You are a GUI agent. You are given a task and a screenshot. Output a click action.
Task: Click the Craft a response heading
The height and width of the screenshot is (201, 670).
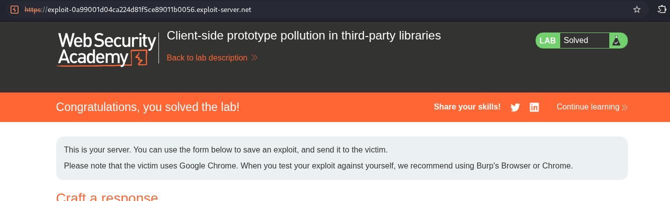click(107, 197)
